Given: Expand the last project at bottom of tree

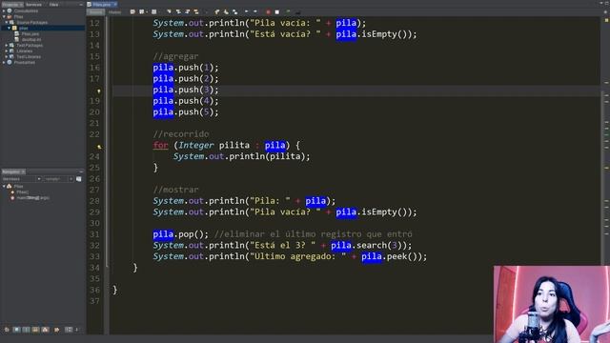Looking at the screenshot, I should point(4,62).
